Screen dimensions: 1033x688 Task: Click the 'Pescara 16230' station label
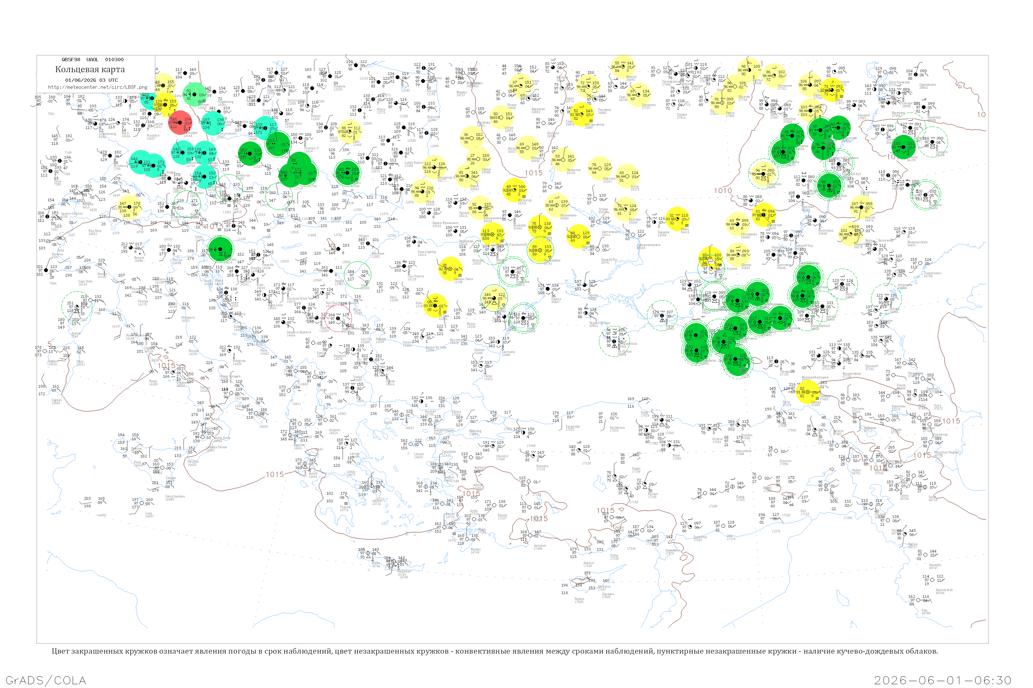click(x=193, y=352)
